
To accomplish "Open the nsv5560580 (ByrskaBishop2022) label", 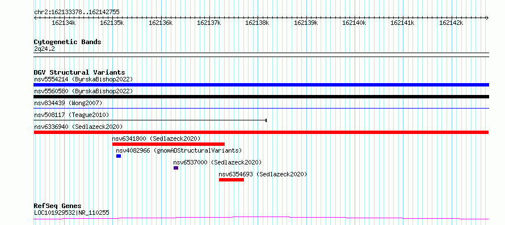I will coord(83,91).
